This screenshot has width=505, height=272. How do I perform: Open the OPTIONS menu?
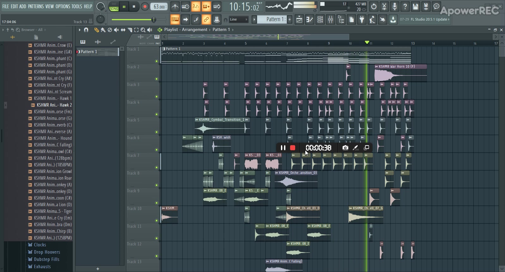click(x=63, y=6)
